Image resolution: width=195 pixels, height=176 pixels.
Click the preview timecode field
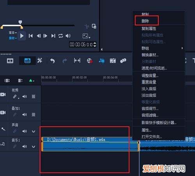click(81, 45)
